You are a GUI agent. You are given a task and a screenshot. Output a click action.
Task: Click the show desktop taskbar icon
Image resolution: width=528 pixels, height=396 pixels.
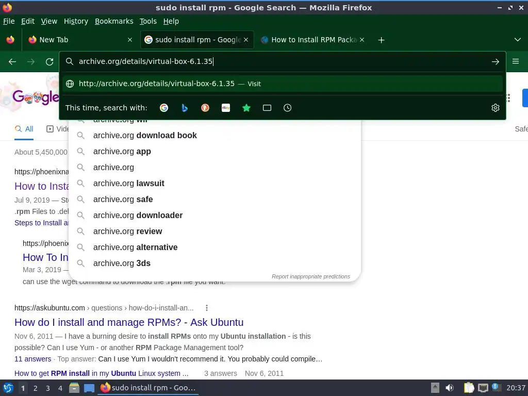pyautogui.click(x=89, y=388)
